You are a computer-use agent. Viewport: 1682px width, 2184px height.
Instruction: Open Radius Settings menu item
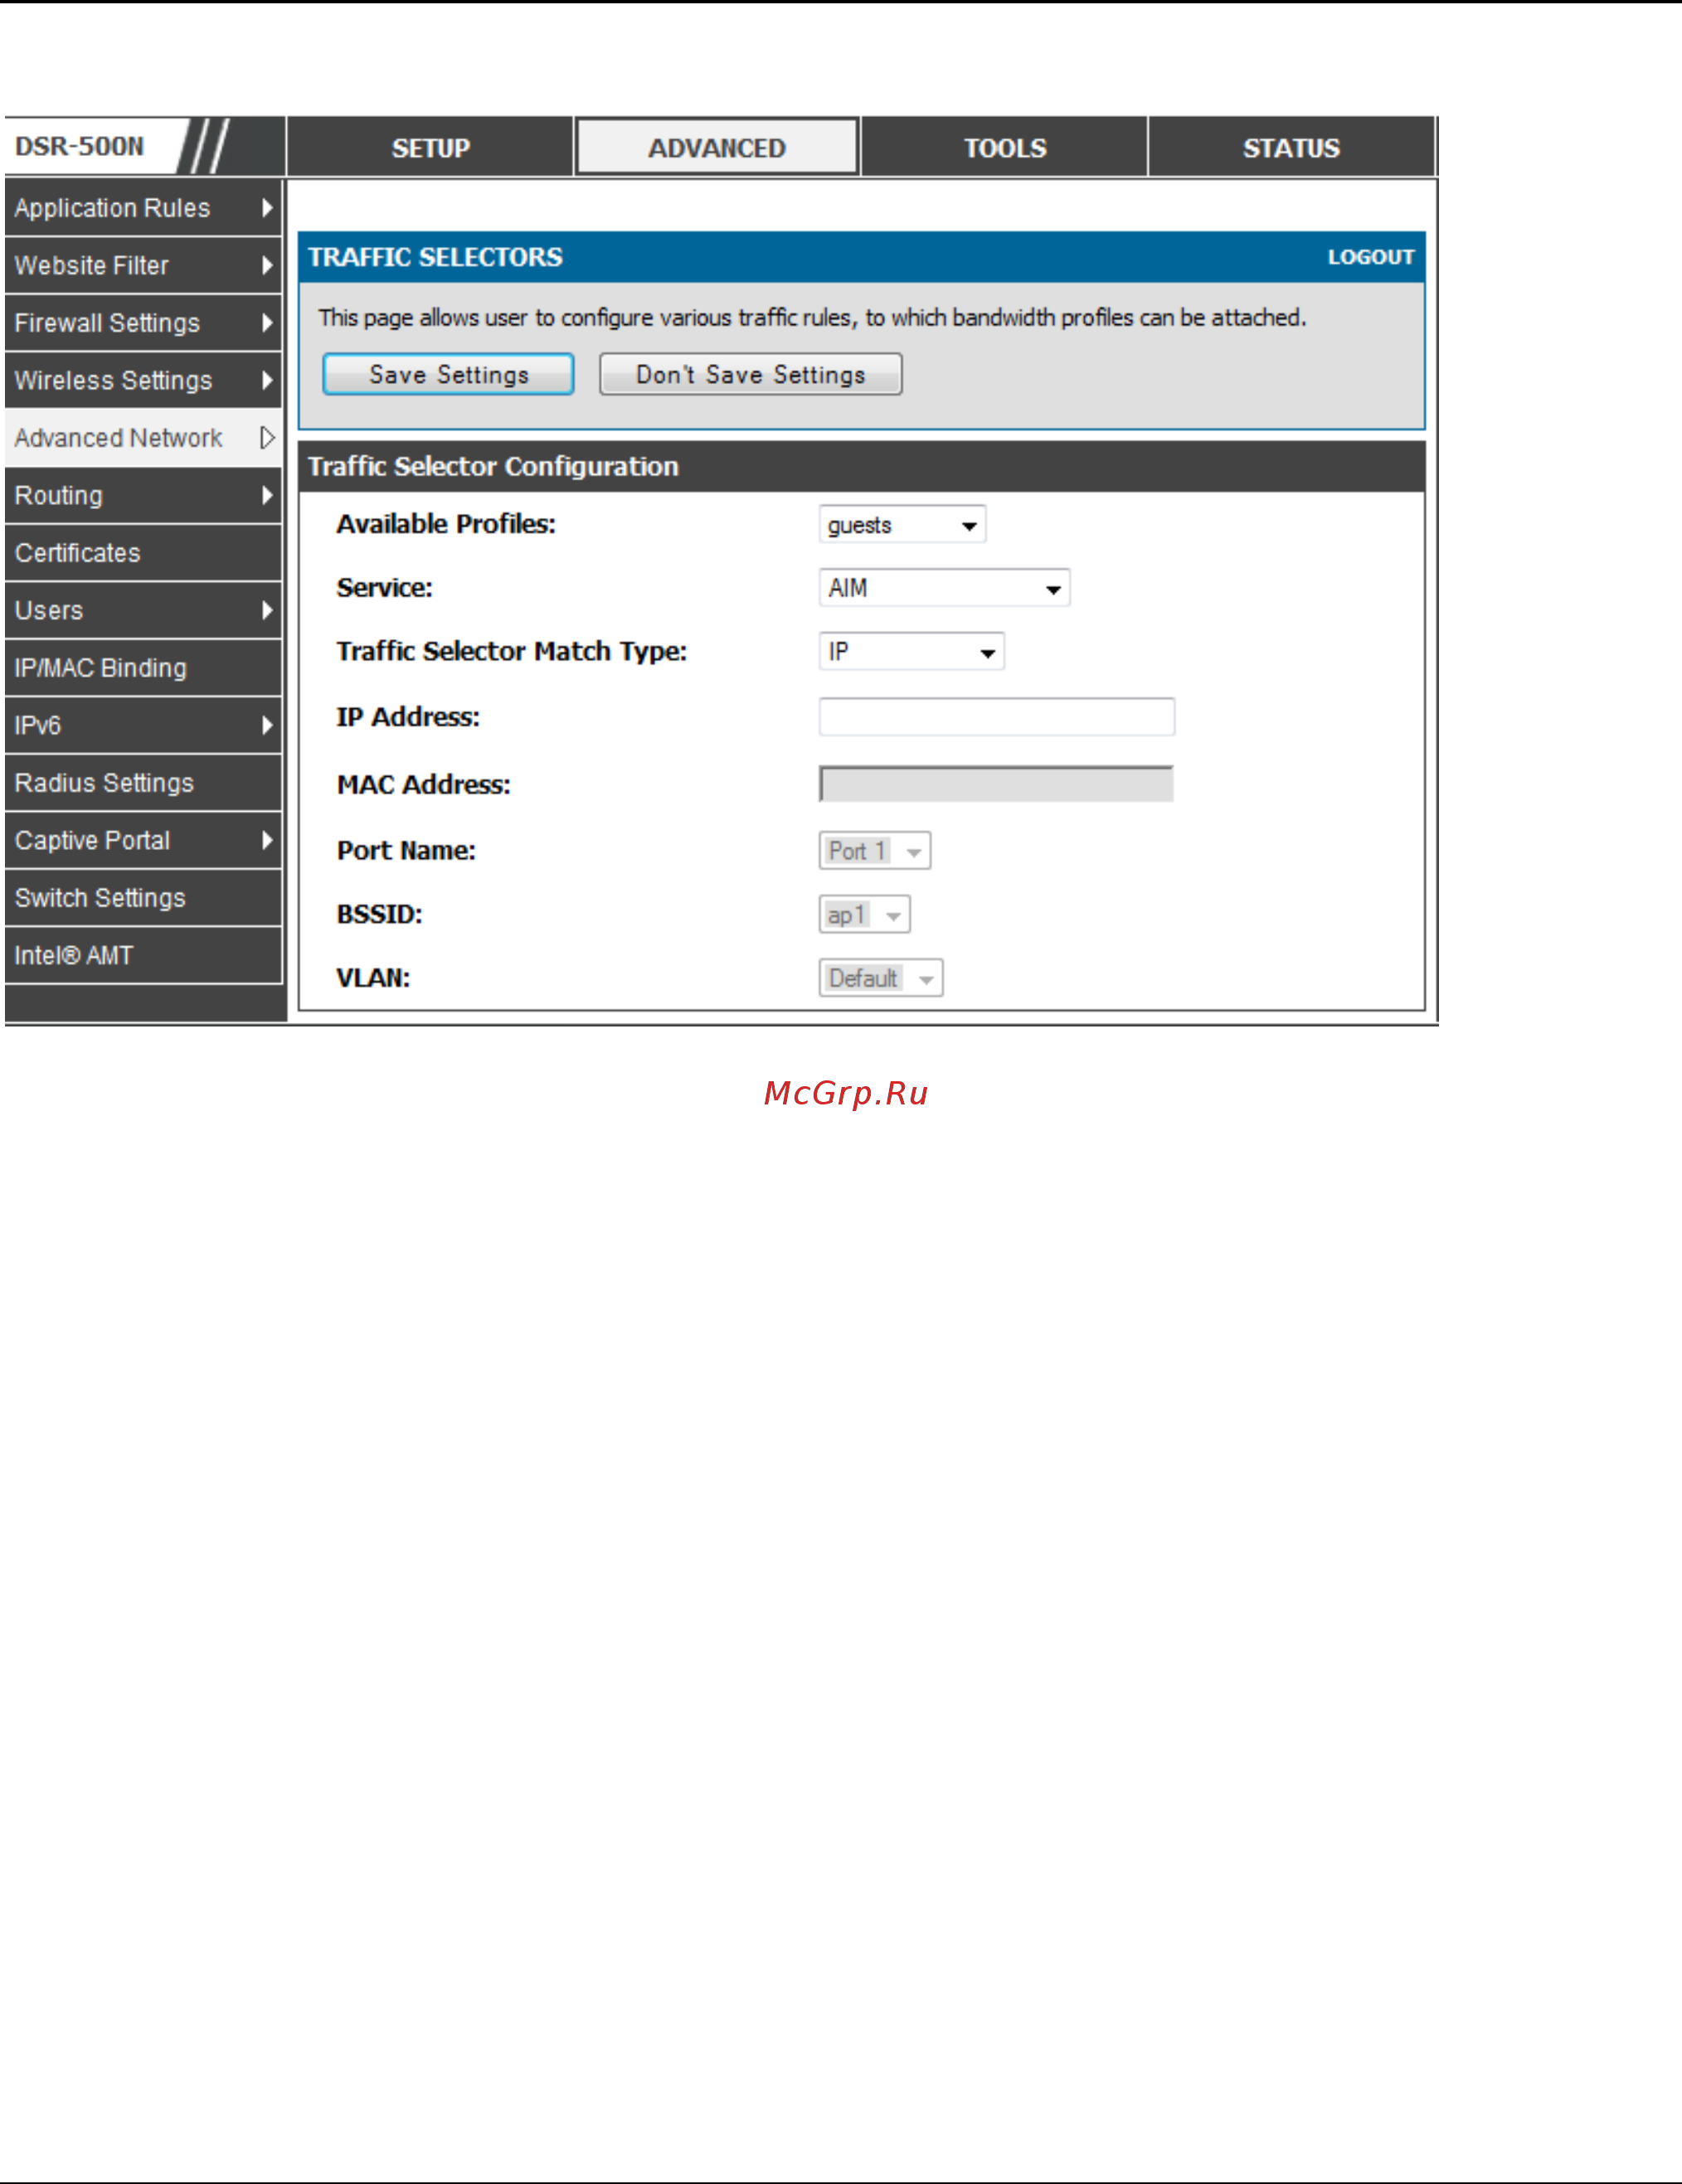tap(143, 783)
